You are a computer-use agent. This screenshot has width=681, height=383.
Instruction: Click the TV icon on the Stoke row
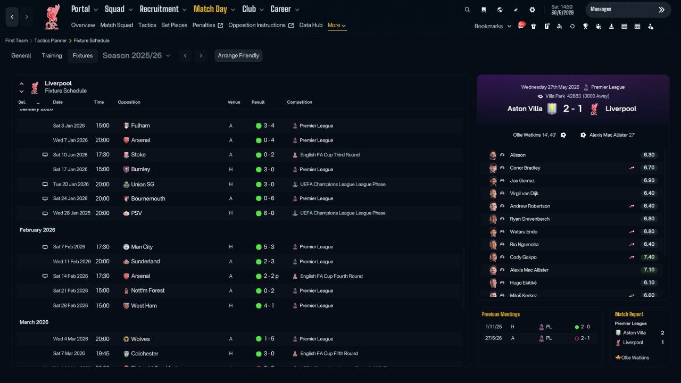[x=45, y=155]
